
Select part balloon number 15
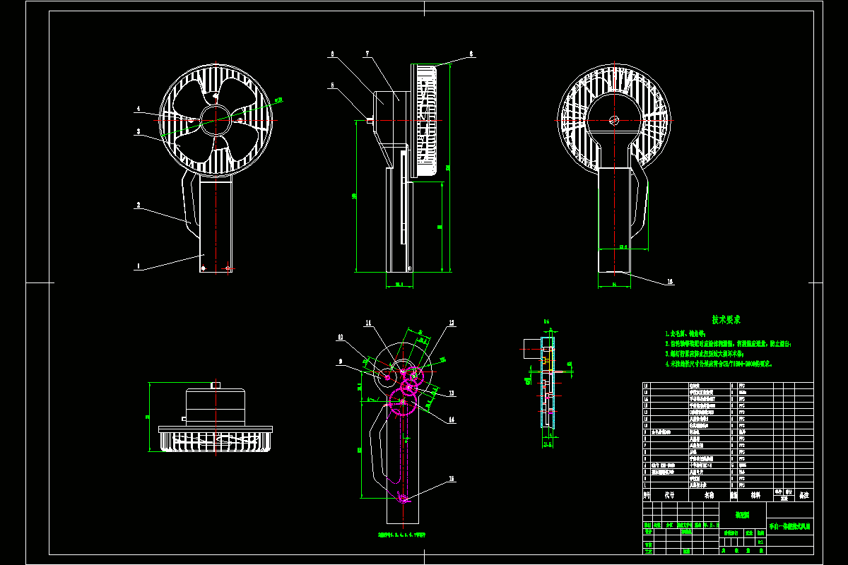450,478
